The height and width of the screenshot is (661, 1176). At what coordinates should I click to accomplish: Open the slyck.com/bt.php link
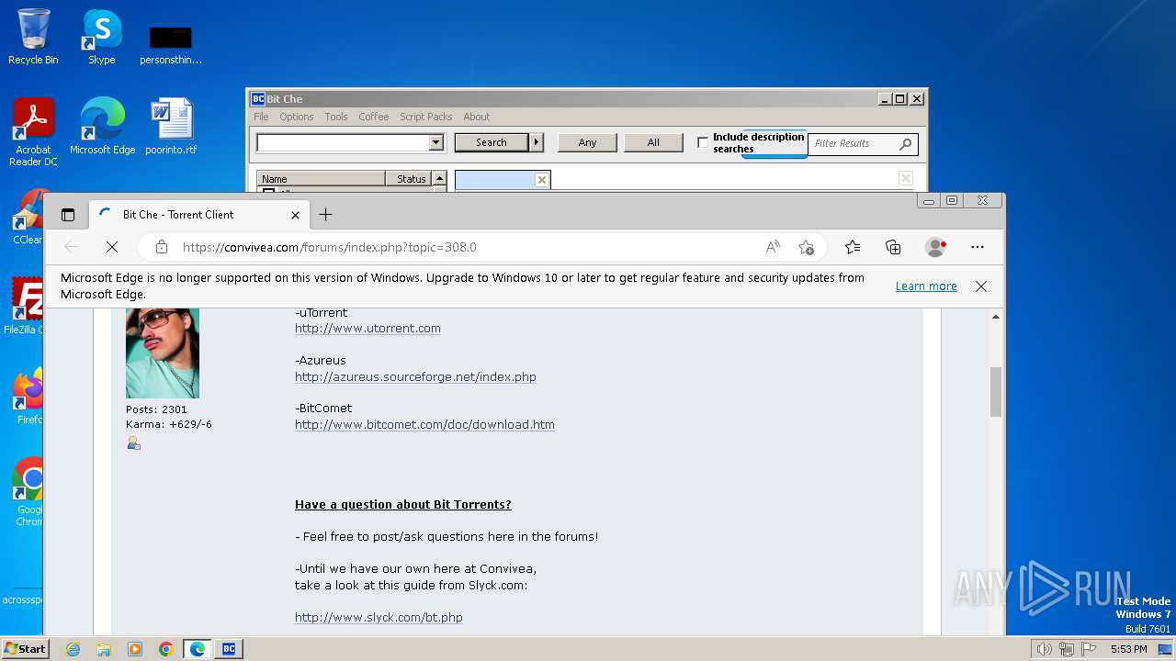pos(379,618)
